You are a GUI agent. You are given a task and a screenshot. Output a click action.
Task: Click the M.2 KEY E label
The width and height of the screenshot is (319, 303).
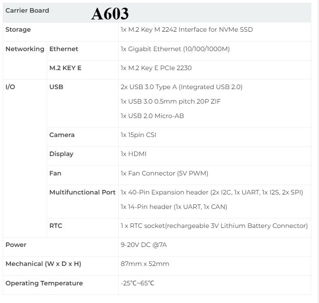[65, 68]
